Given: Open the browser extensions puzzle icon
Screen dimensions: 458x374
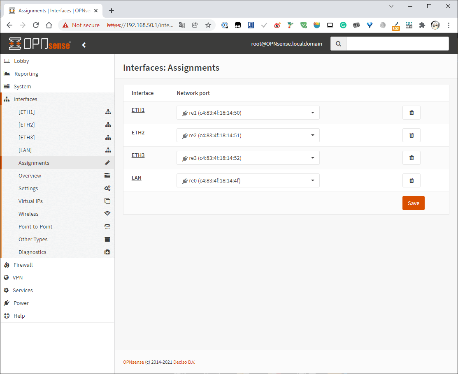Looking at the screenshot, I should tap(422, 25).
